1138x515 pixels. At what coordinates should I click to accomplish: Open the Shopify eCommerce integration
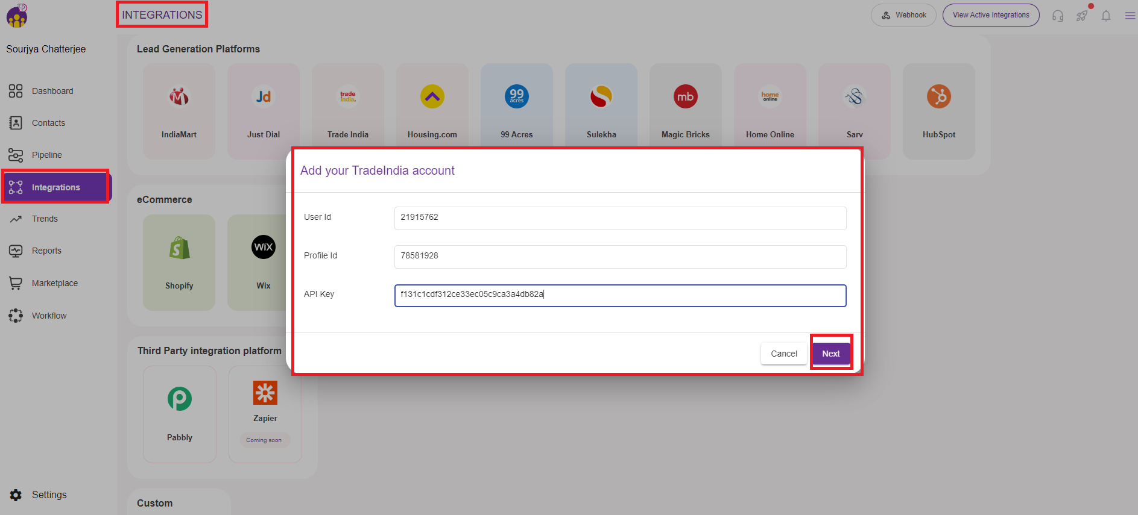[x=179, y=248]
